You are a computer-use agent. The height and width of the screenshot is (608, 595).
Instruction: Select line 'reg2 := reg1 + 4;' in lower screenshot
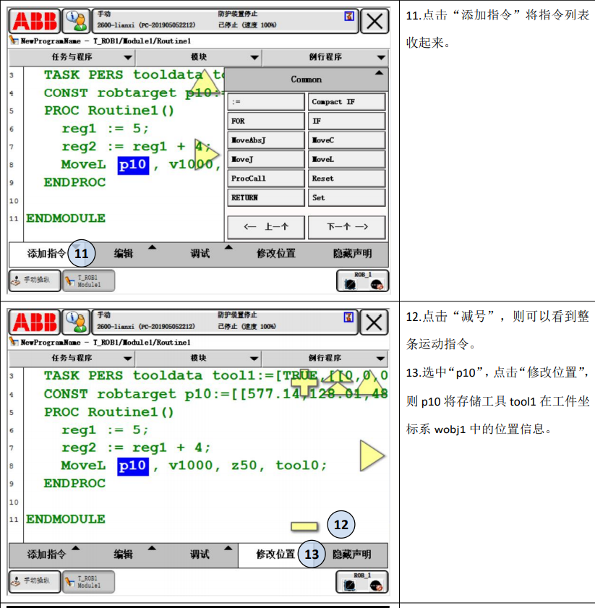click(x=136, y=448)
